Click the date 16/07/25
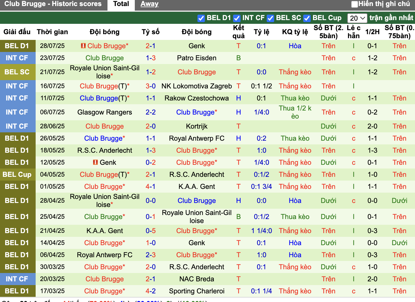The height and width of the screenshot is (302, 415). [52, 86]
